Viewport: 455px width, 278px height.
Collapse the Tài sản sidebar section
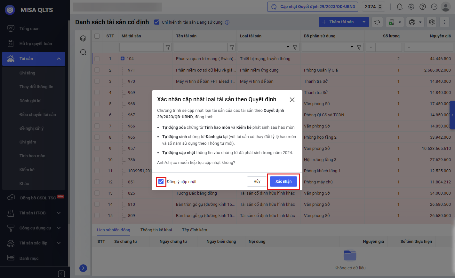(x=59, y=59)
